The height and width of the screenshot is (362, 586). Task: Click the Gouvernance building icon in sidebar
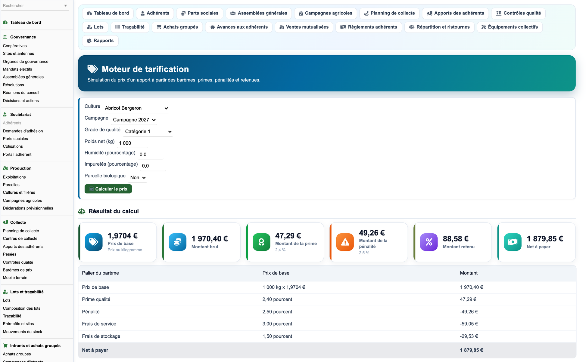pos(5,37)
